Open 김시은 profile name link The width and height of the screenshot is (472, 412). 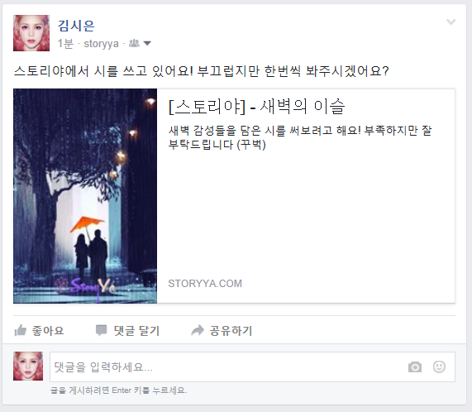pyautogui.click(x=76, y=26)
